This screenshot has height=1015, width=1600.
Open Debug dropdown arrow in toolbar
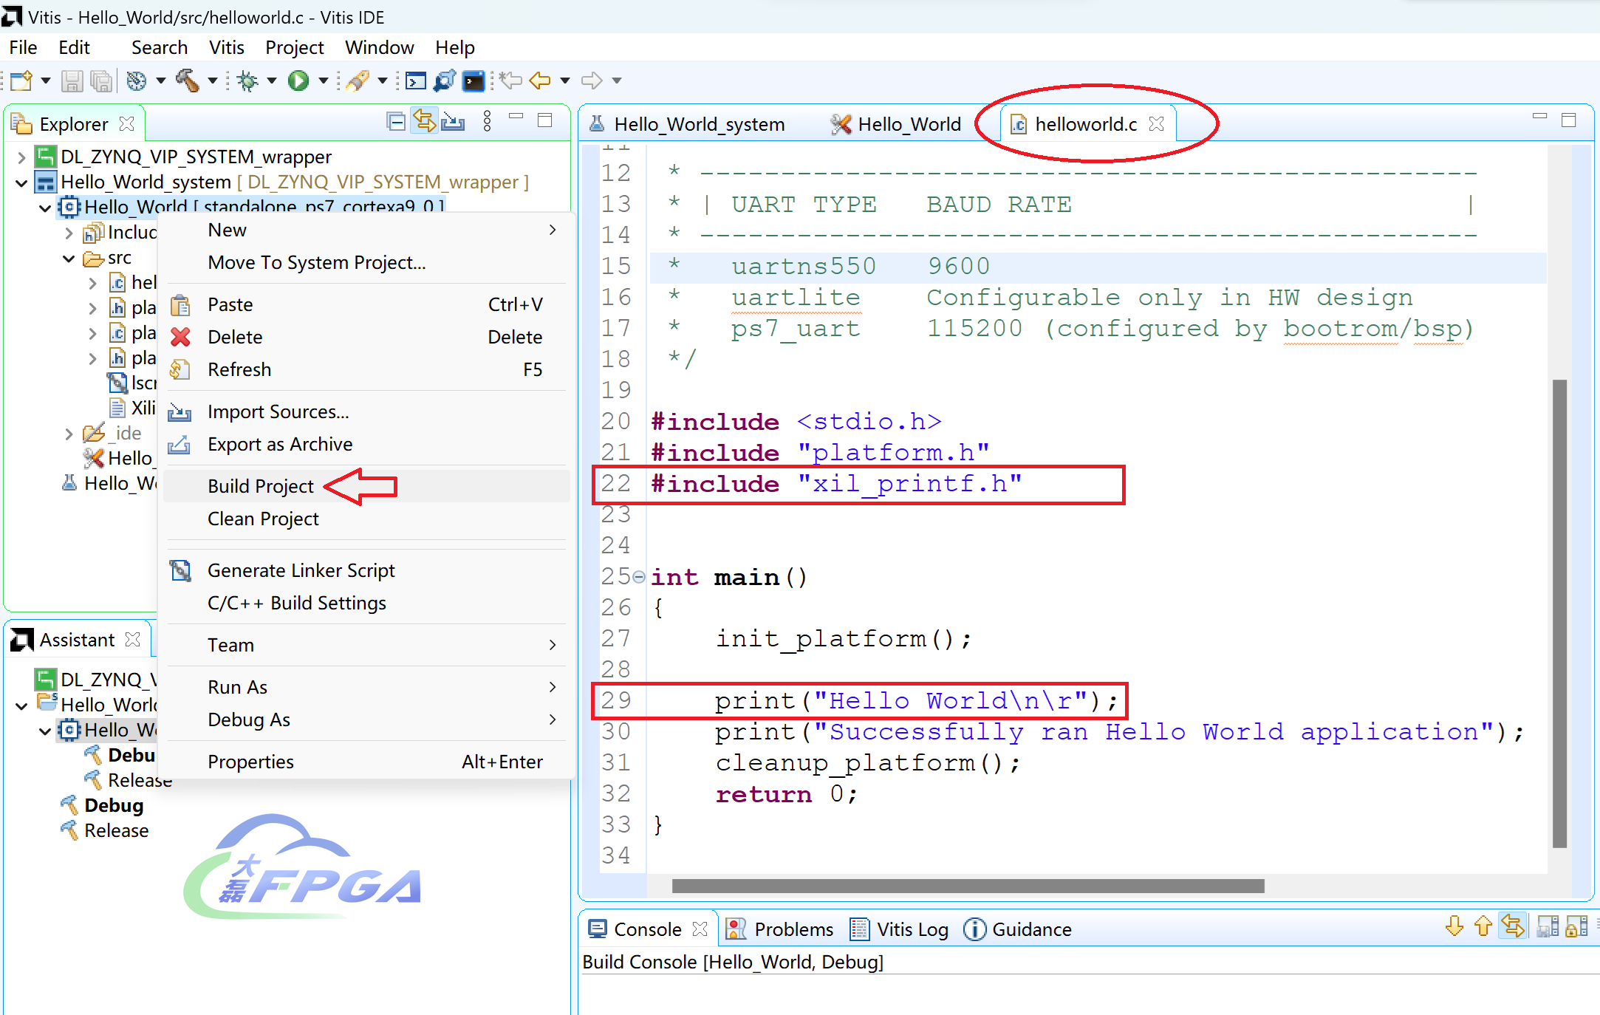coord(272,81)
